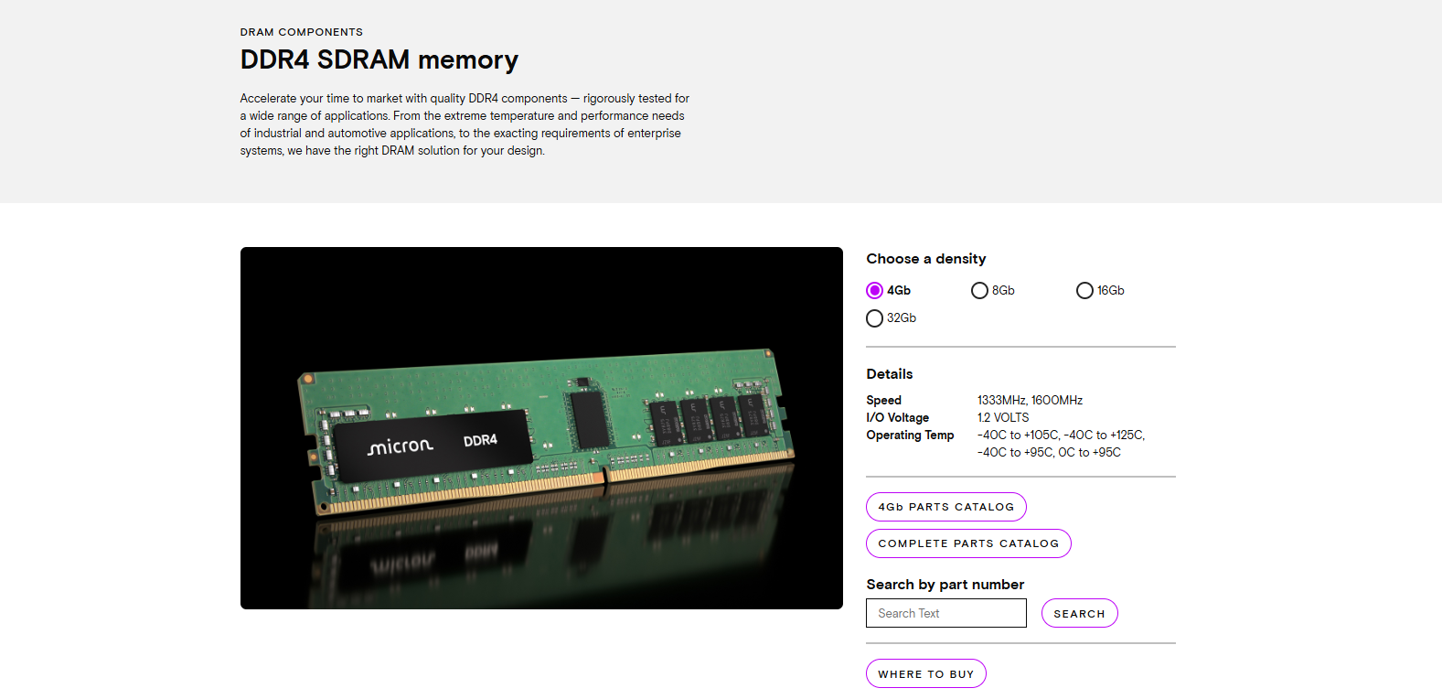Click the Search by part number heading
The width and height of the screenshot is (1442, 699).
pos(945,585)
